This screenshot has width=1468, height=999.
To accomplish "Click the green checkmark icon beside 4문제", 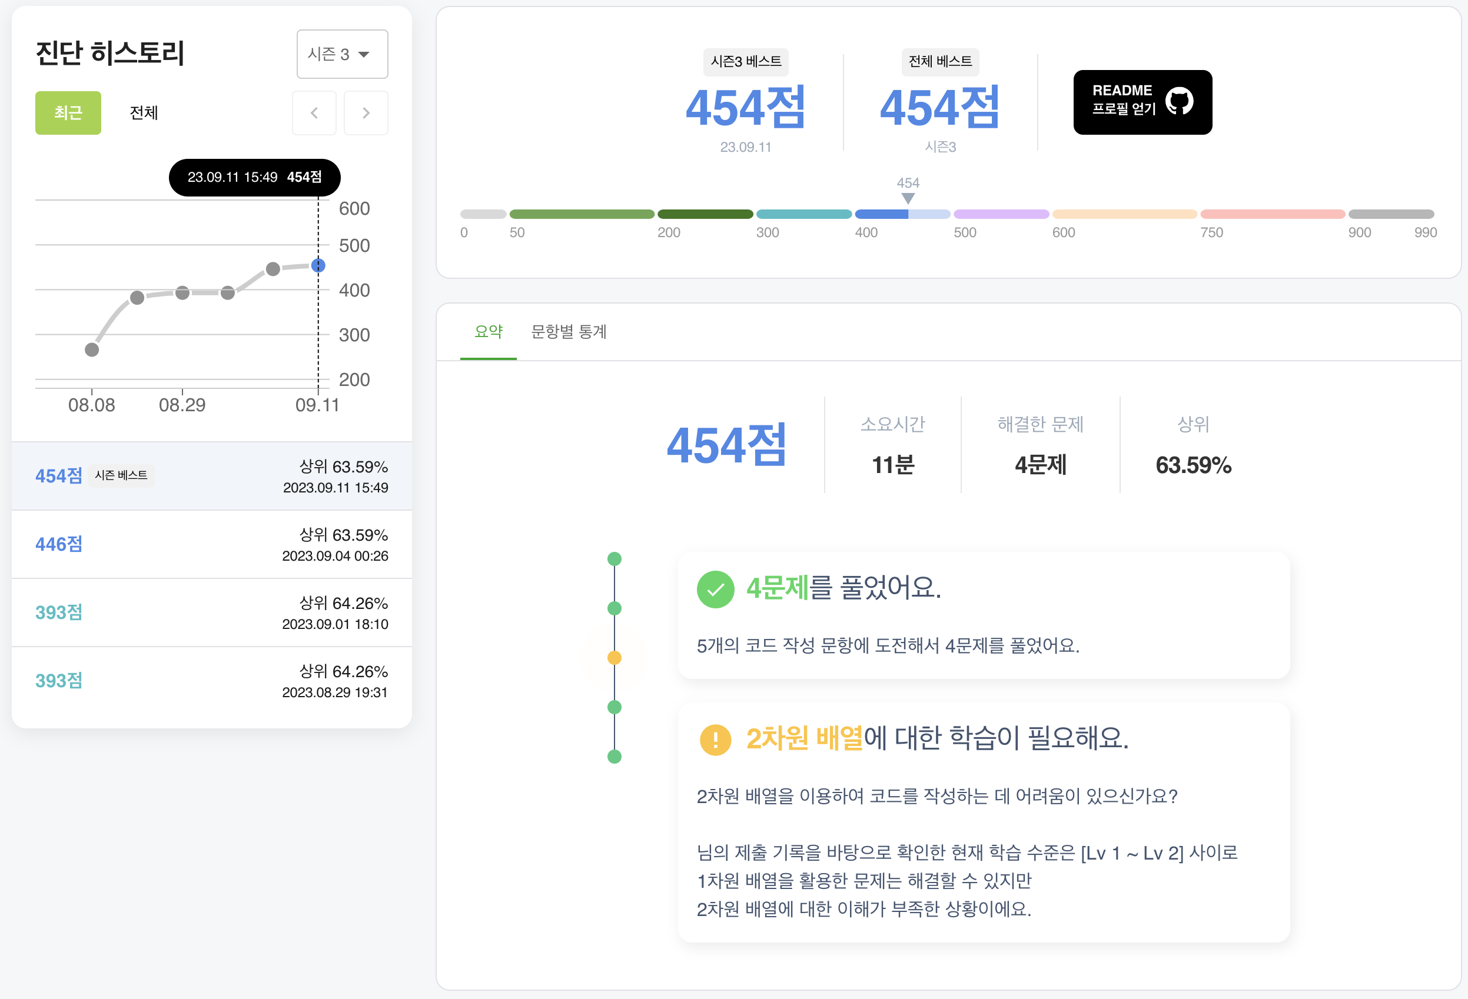I will point(715,589).
